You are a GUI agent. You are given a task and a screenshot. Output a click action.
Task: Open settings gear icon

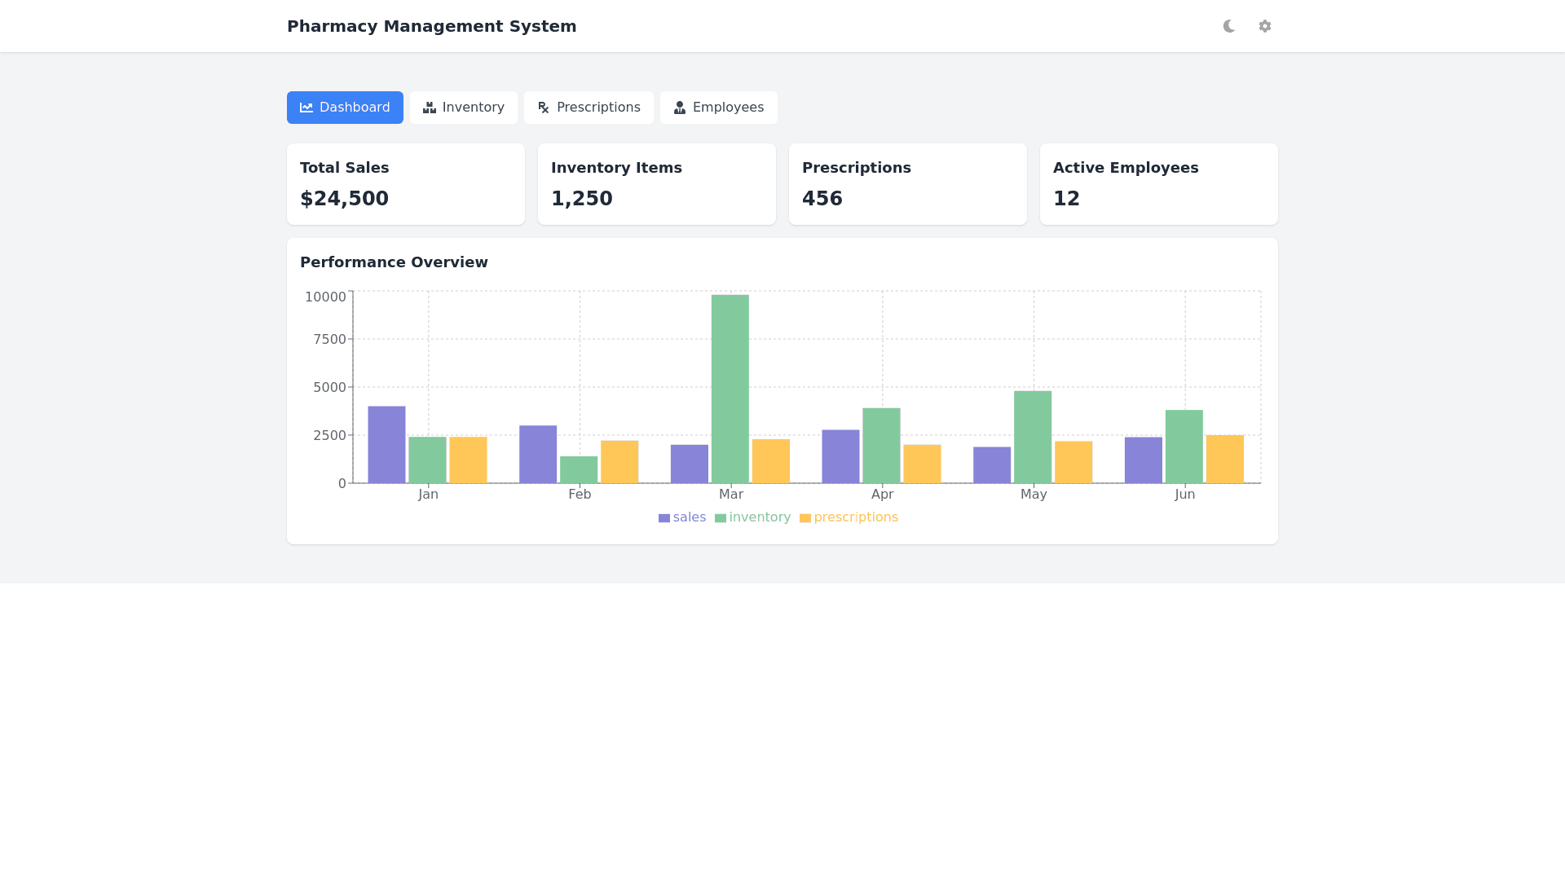pos(1265,26)
